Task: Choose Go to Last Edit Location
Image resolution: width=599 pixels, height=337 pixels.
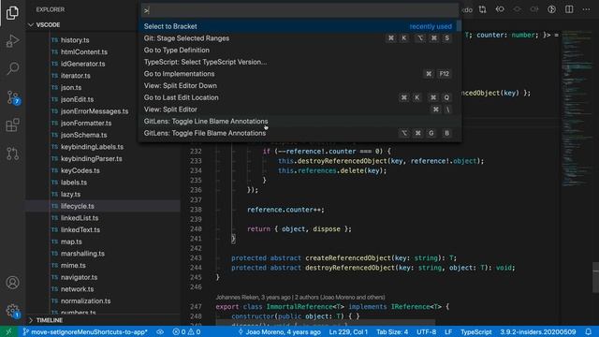Action: [299, 97]
